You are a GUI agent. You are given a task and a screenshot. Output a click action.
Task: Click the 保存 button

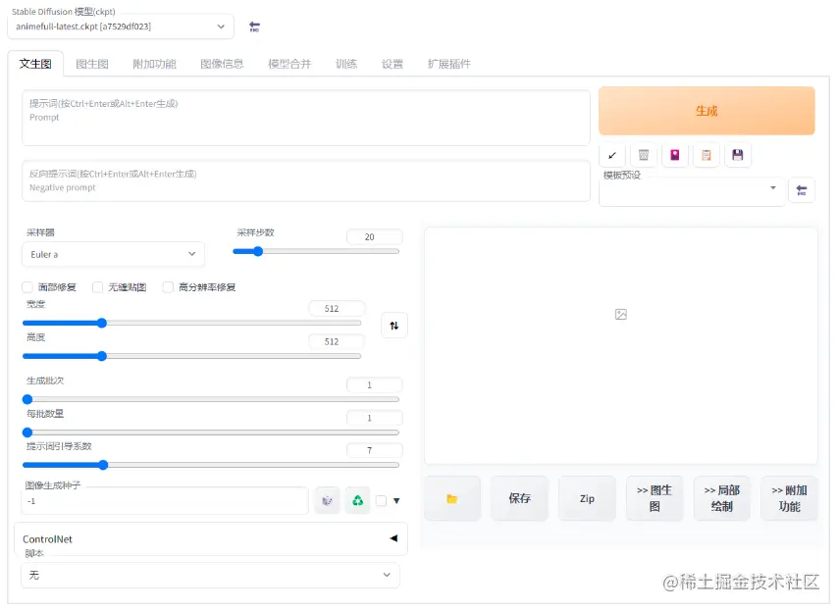[x=519, y=498]
